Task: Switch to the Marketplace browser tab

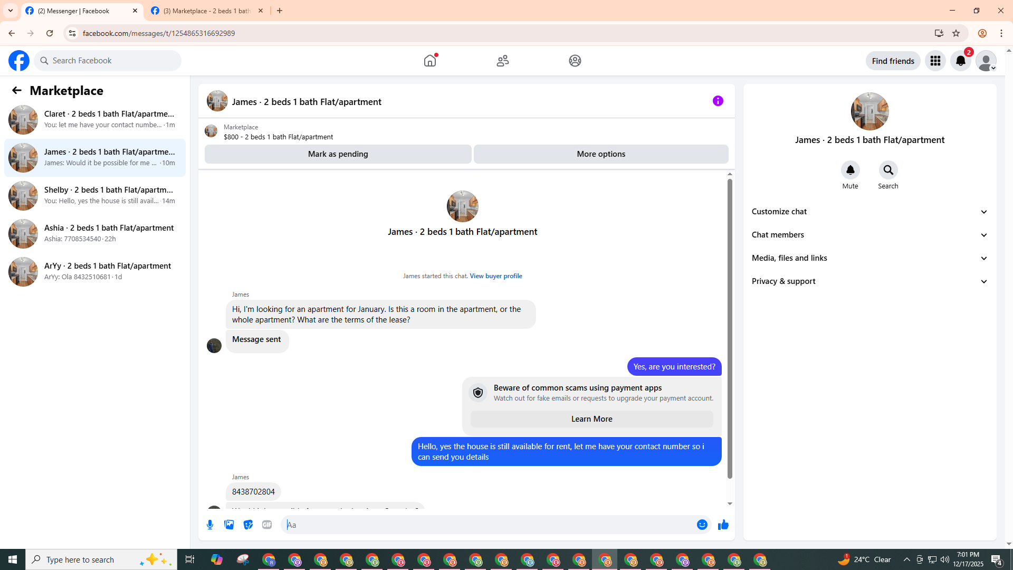Action: pyautogui.click(x=207, y=11)
